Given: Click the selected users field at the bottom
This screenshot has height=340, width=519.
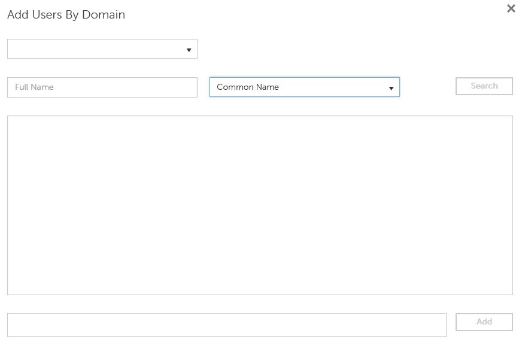Looking at the screenshot, I should [x=226, y=325].
